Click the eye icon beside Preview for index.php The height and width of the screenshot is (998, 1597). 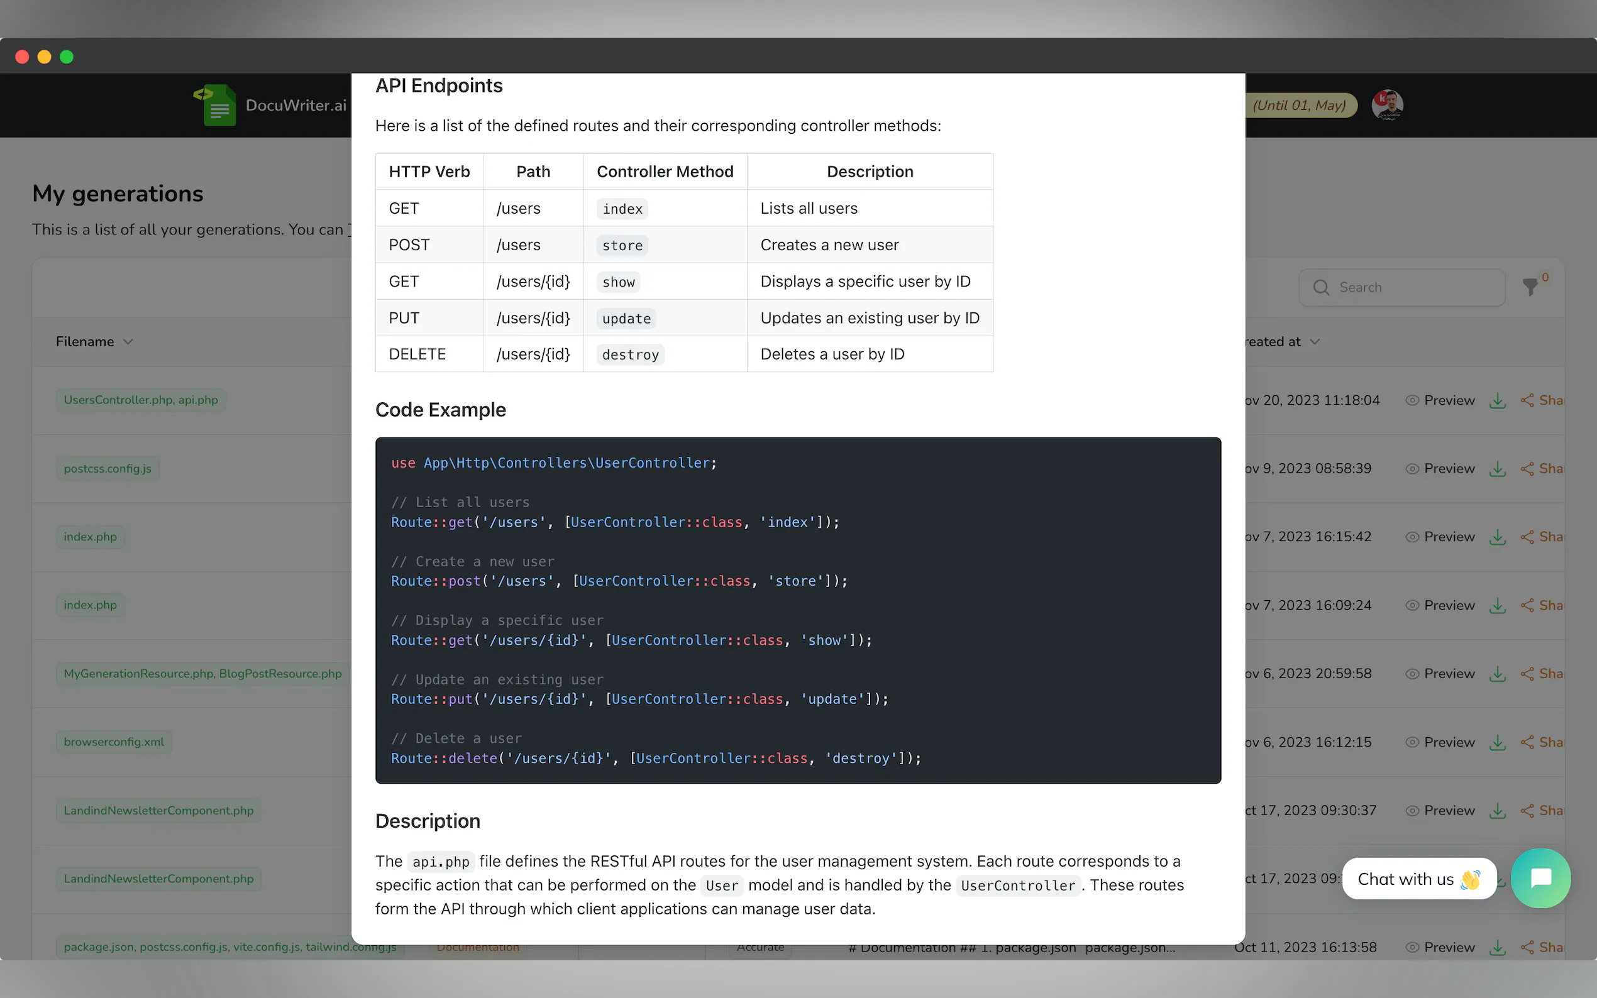(x=1413, y=536)
